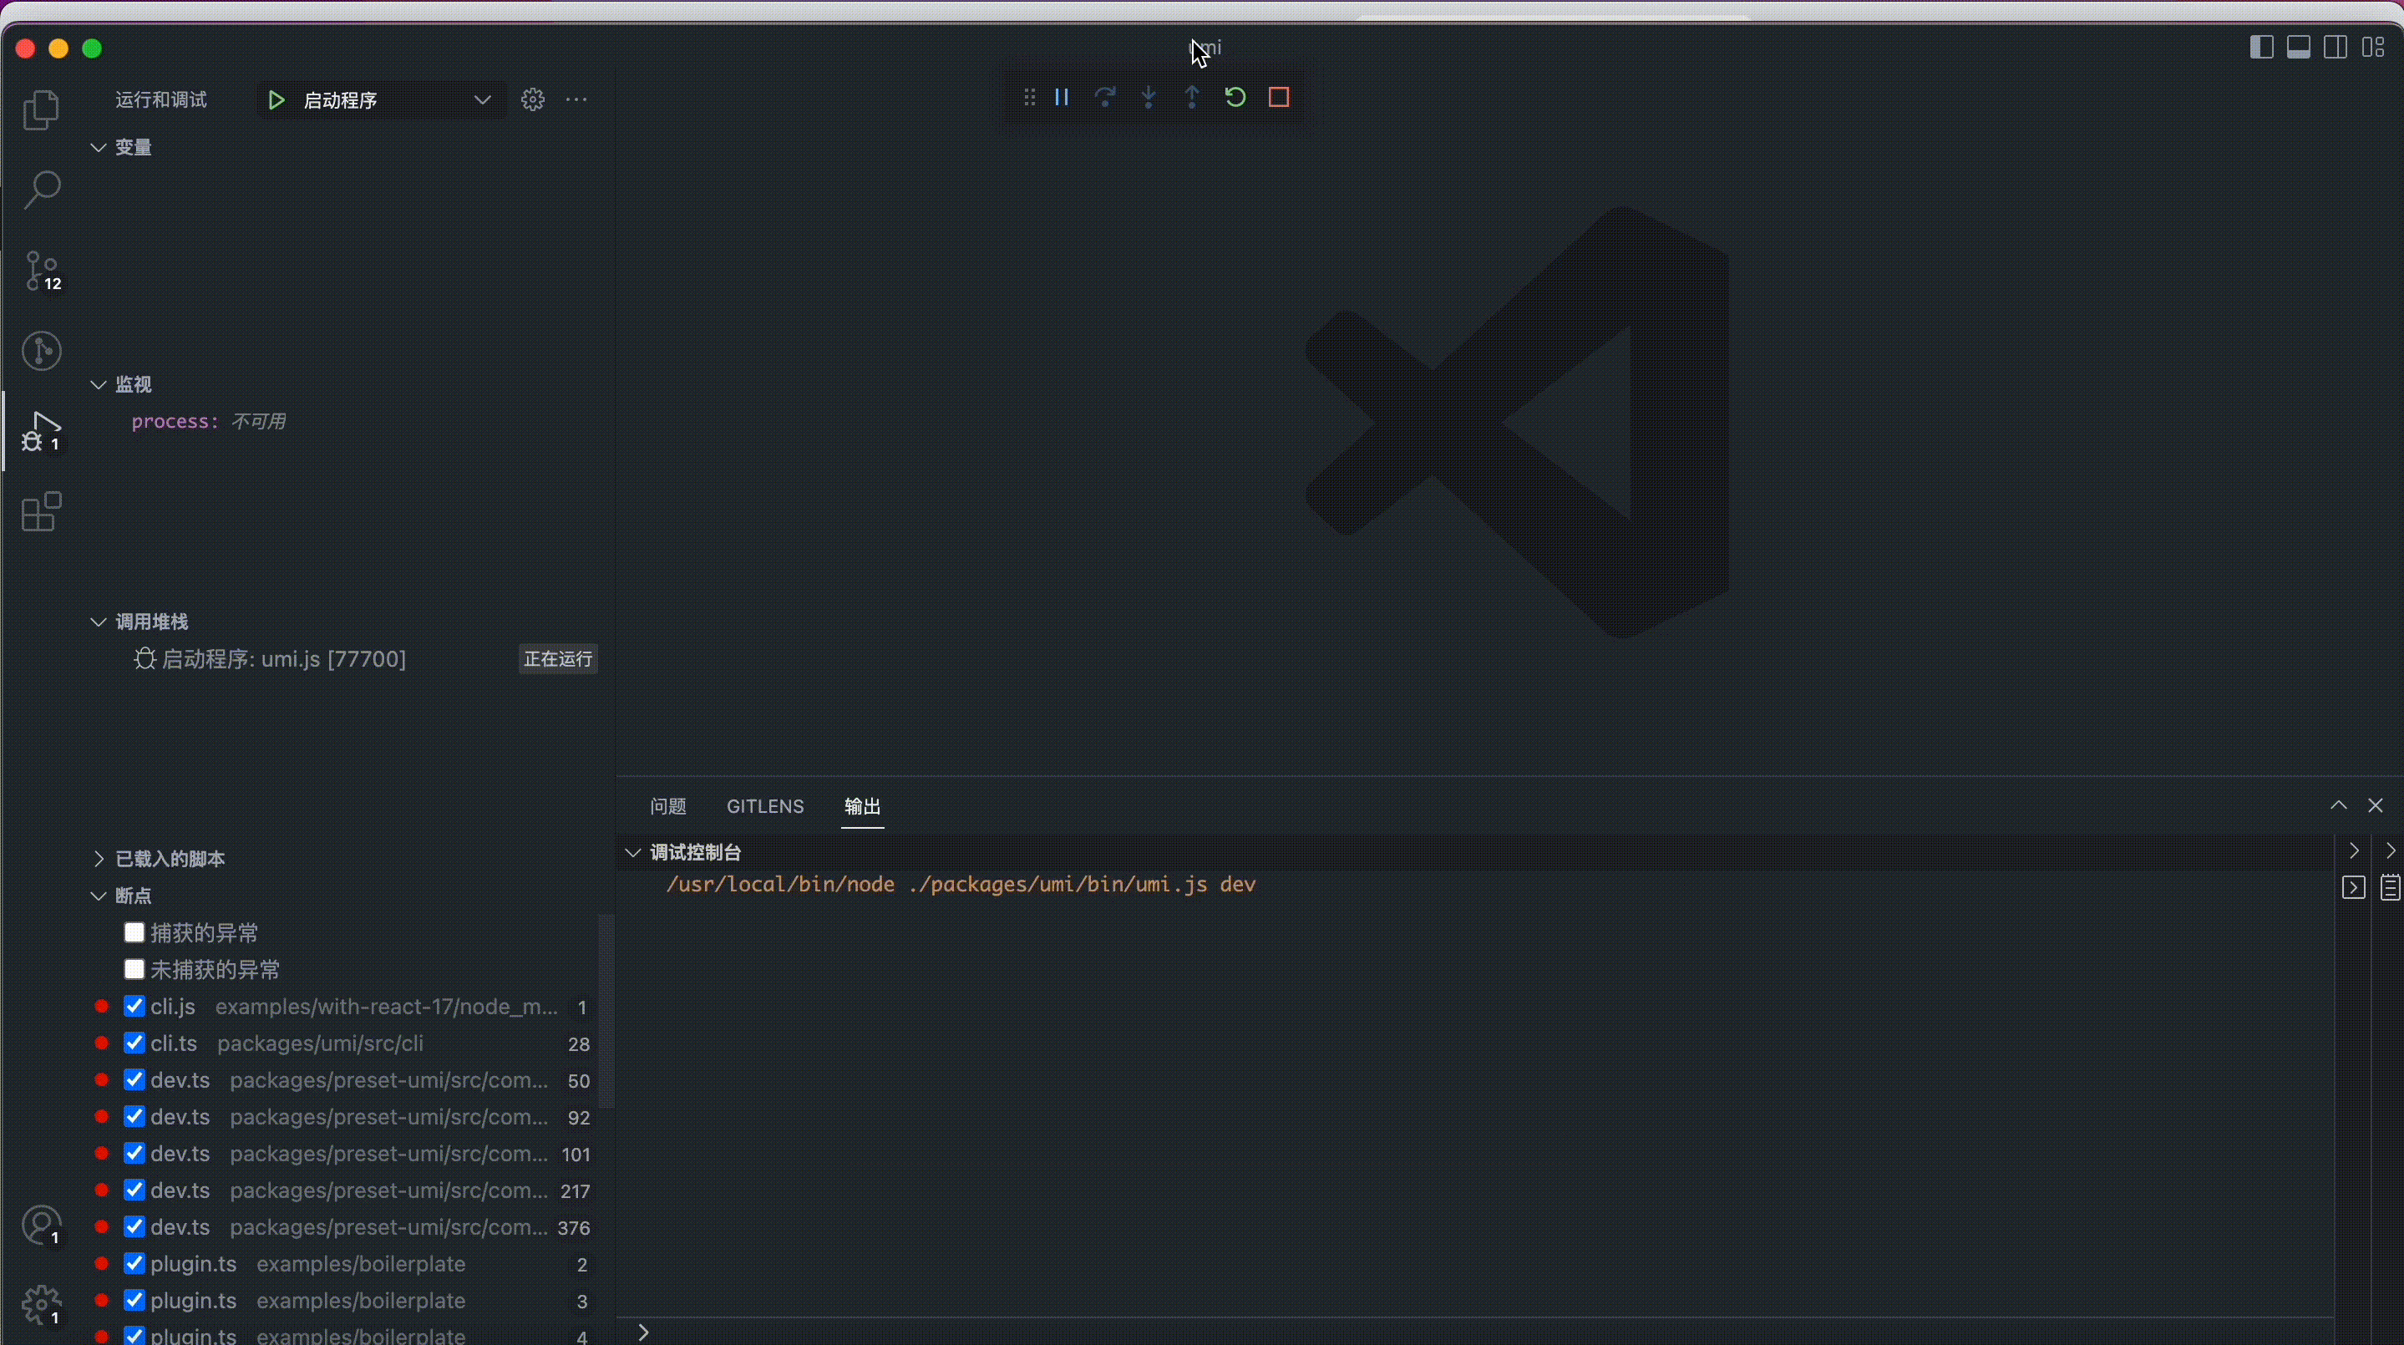Open the Explorer view in activity bar

tap(41, 110)
